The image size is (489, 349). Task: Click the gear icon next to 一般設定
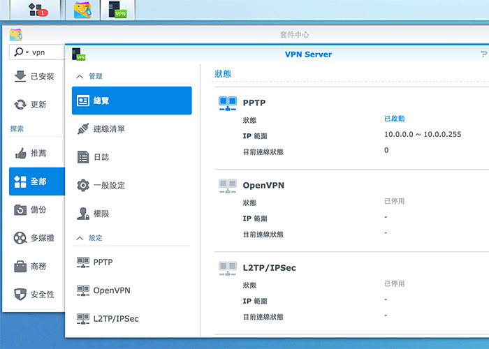tap(83, 186)
